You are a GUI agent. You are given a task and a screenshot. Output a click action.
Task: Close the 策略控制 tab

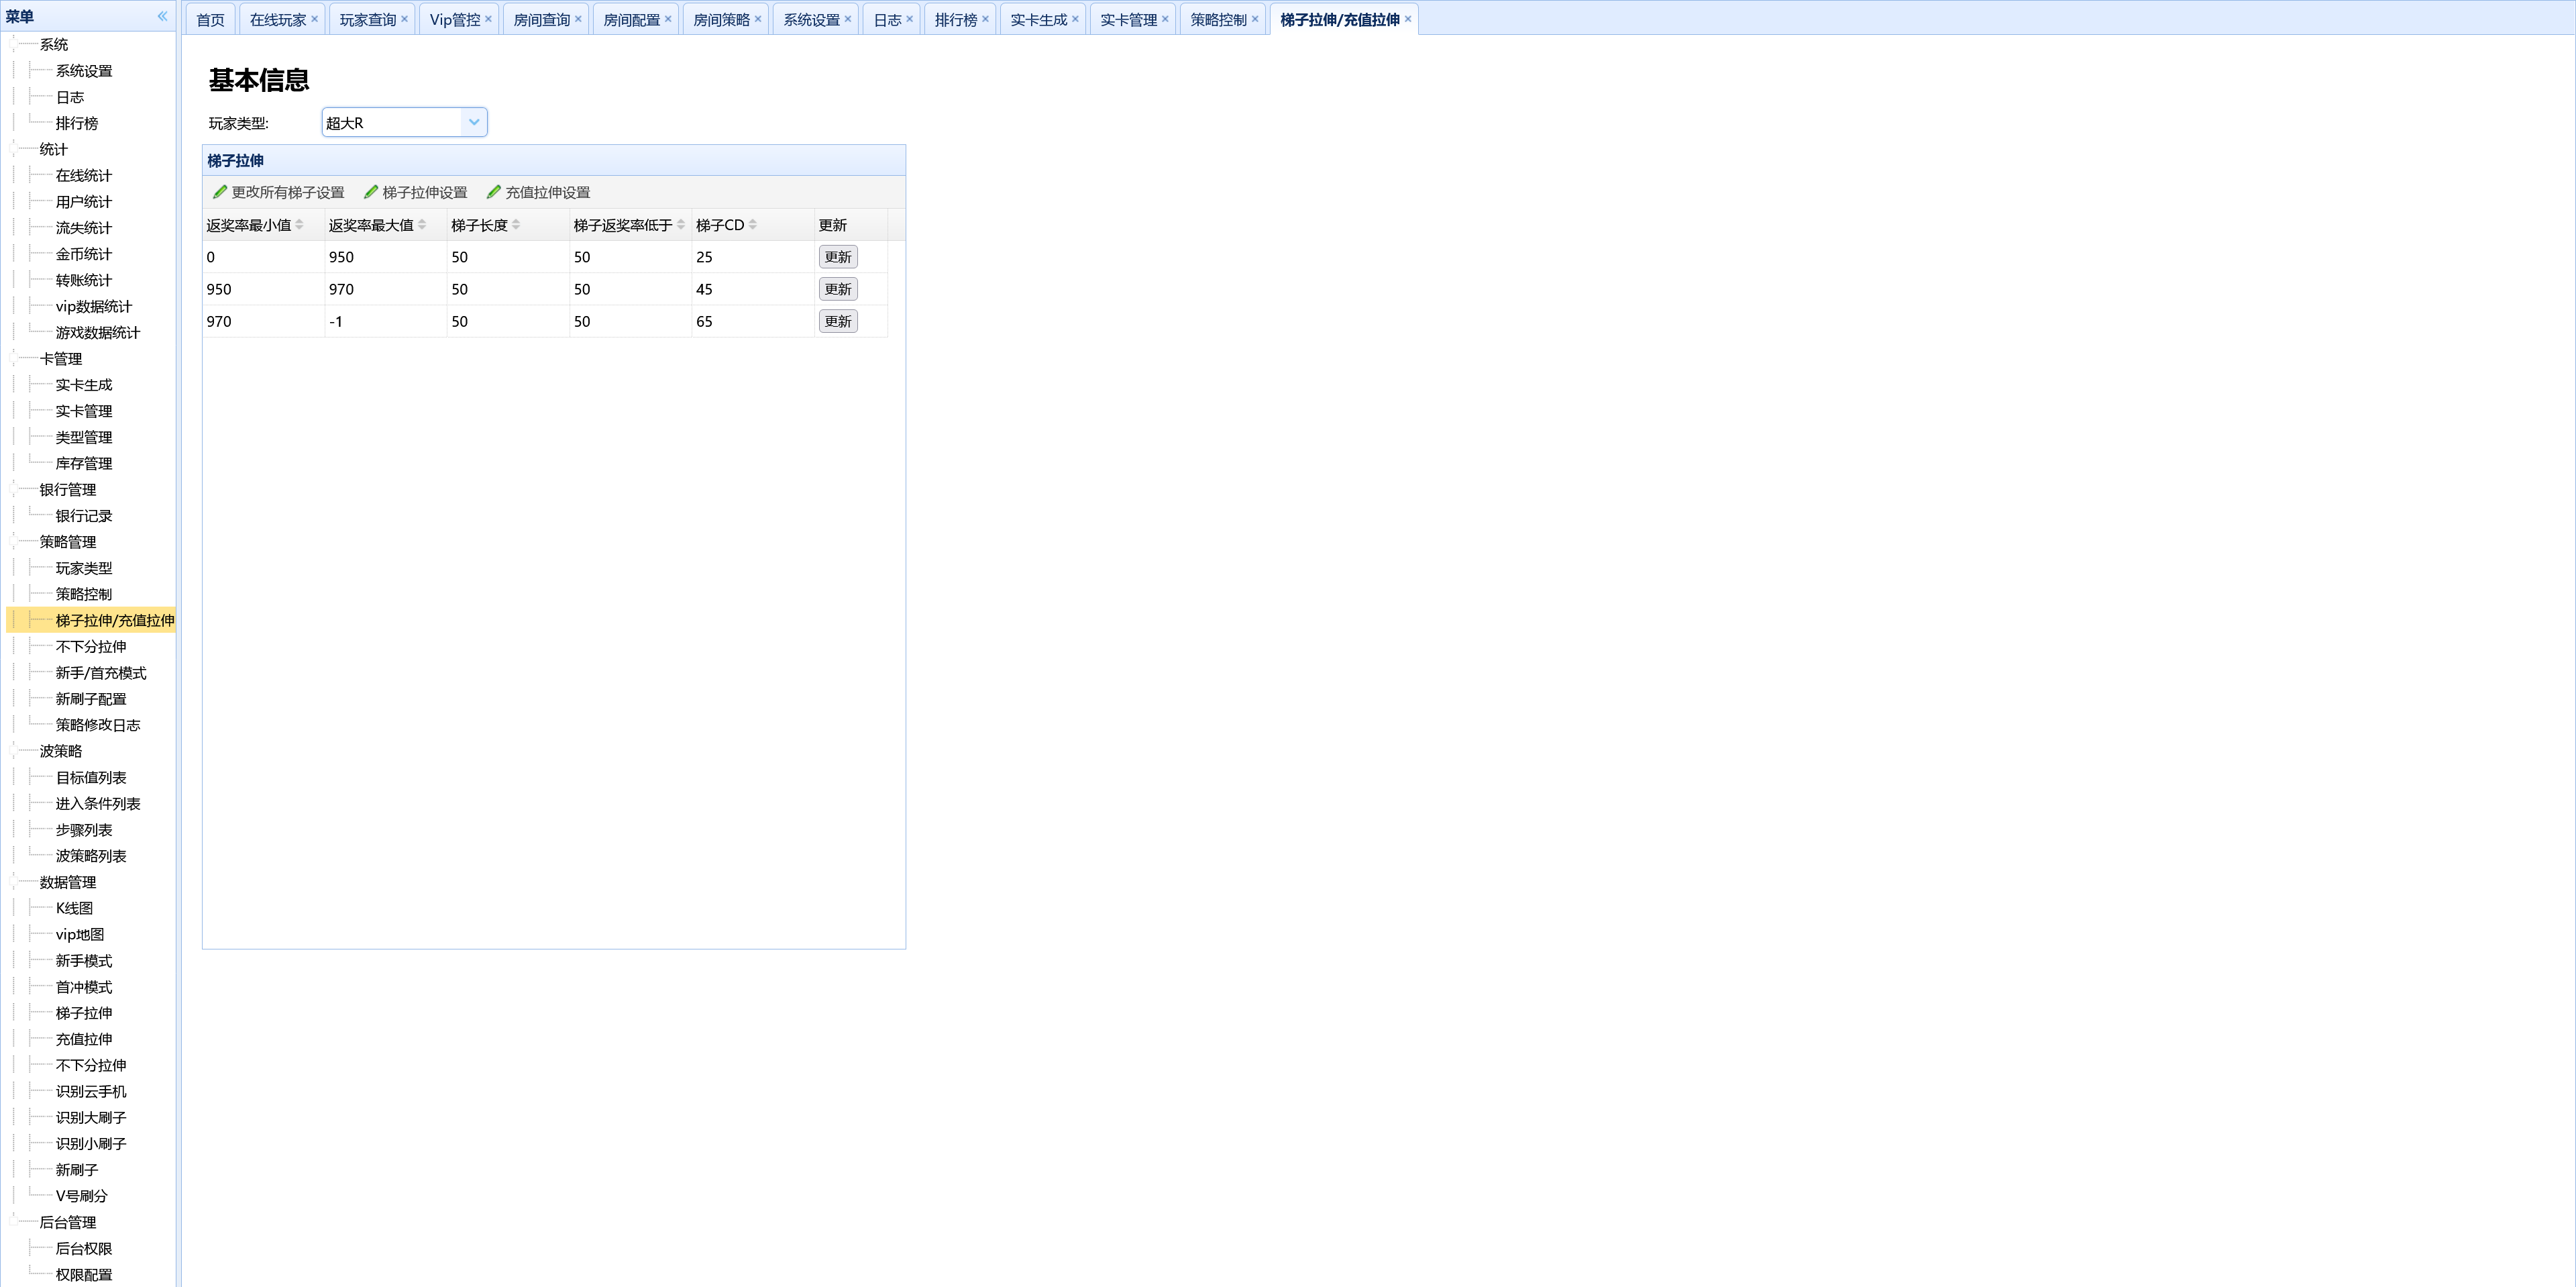pyautogui.click(x=1255, y=19)
